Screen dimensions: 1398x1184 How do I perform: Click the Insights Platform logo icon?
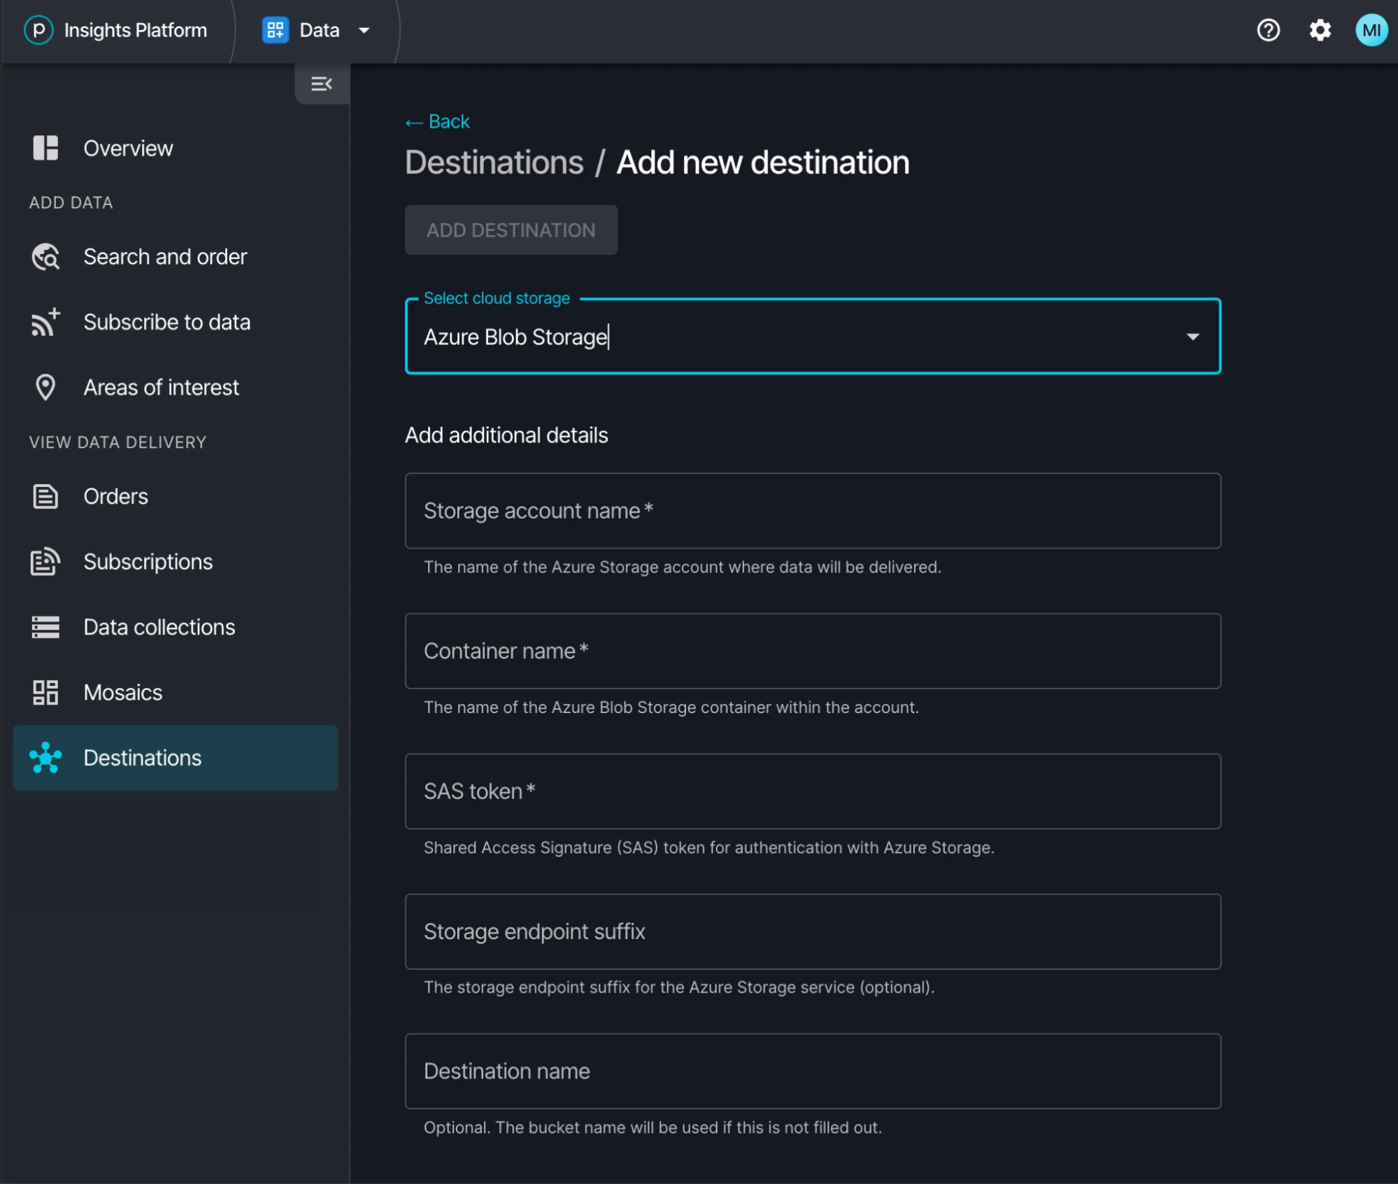tap(38, 30)
